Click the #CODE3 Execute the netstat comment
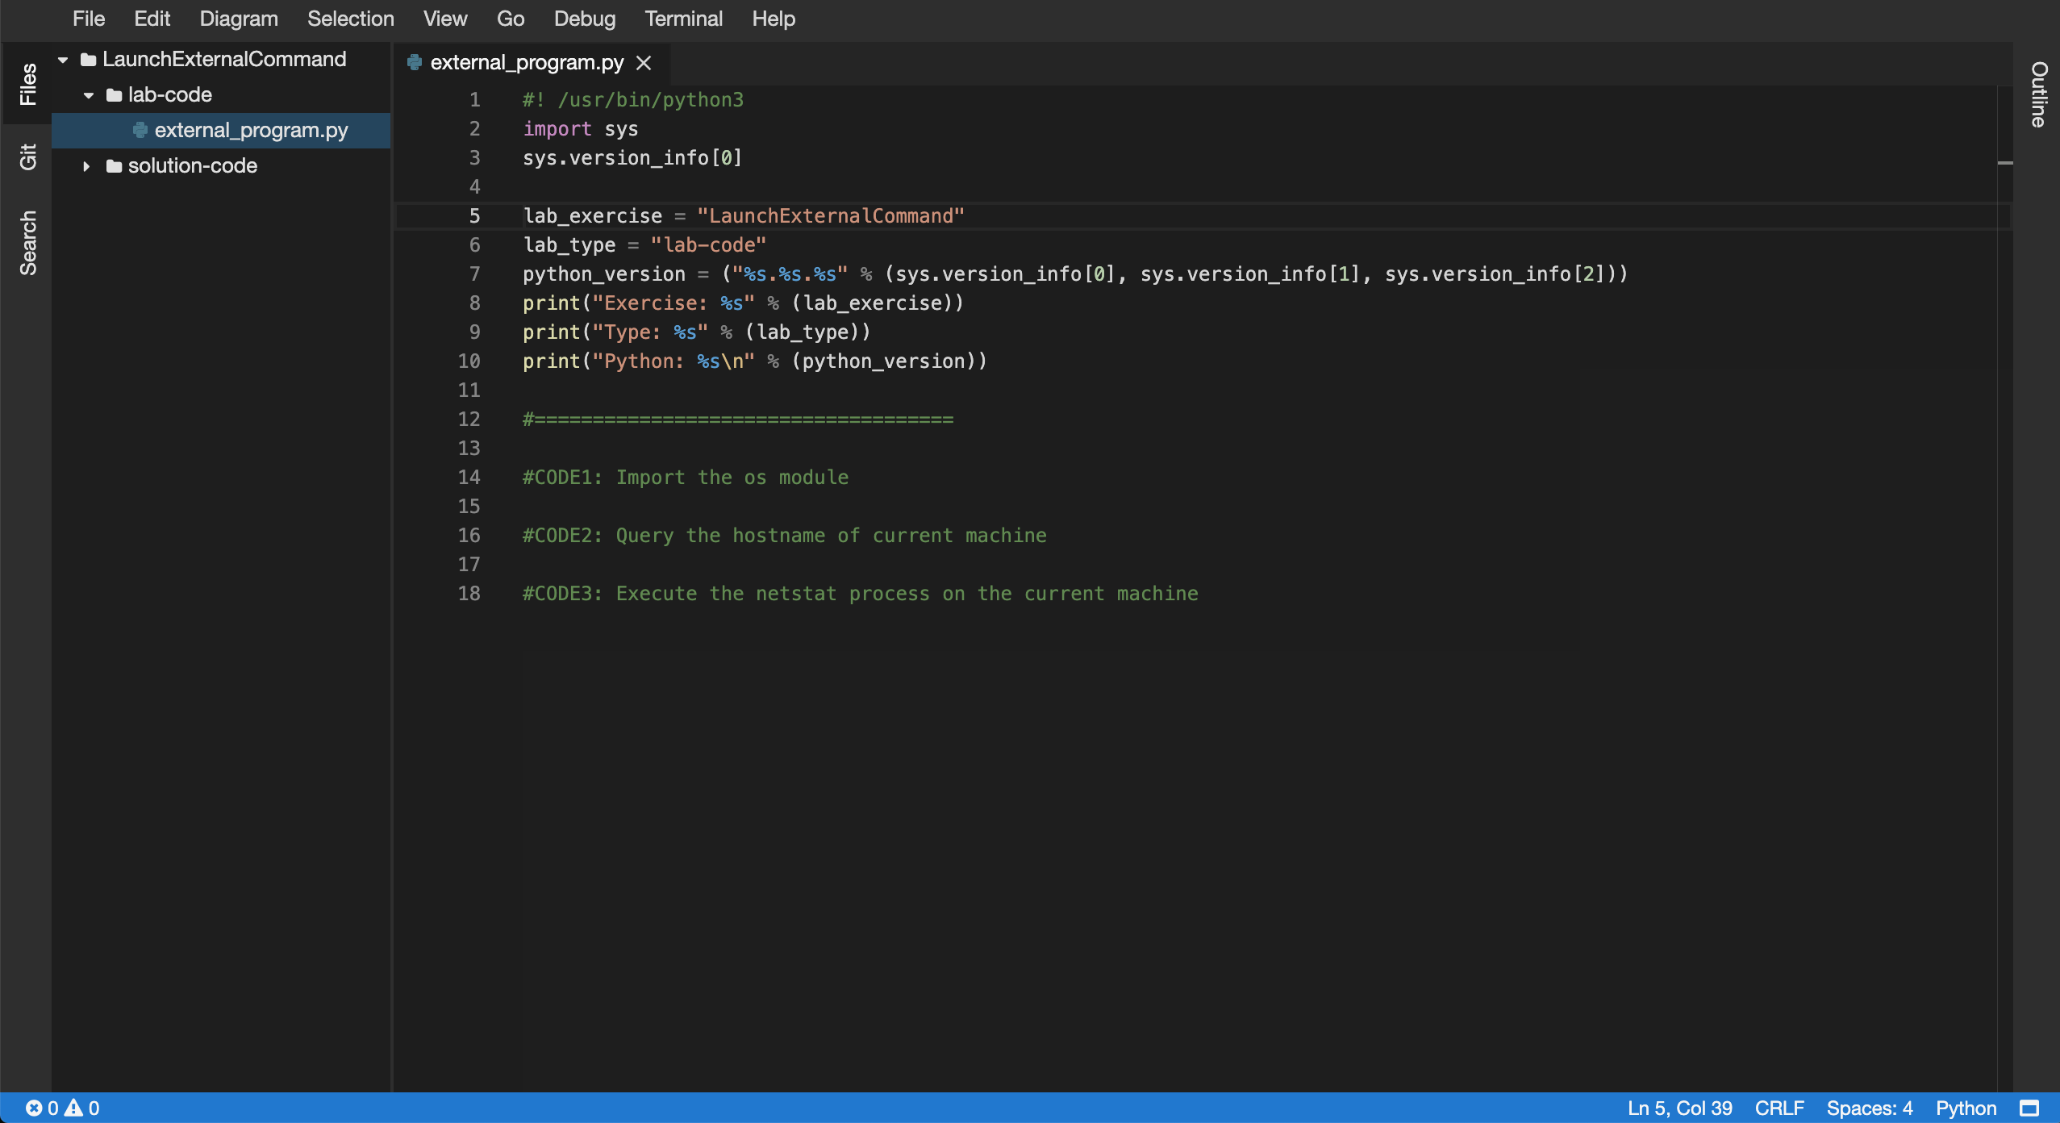The image size is (2060, 1123). tap(861, 593)
